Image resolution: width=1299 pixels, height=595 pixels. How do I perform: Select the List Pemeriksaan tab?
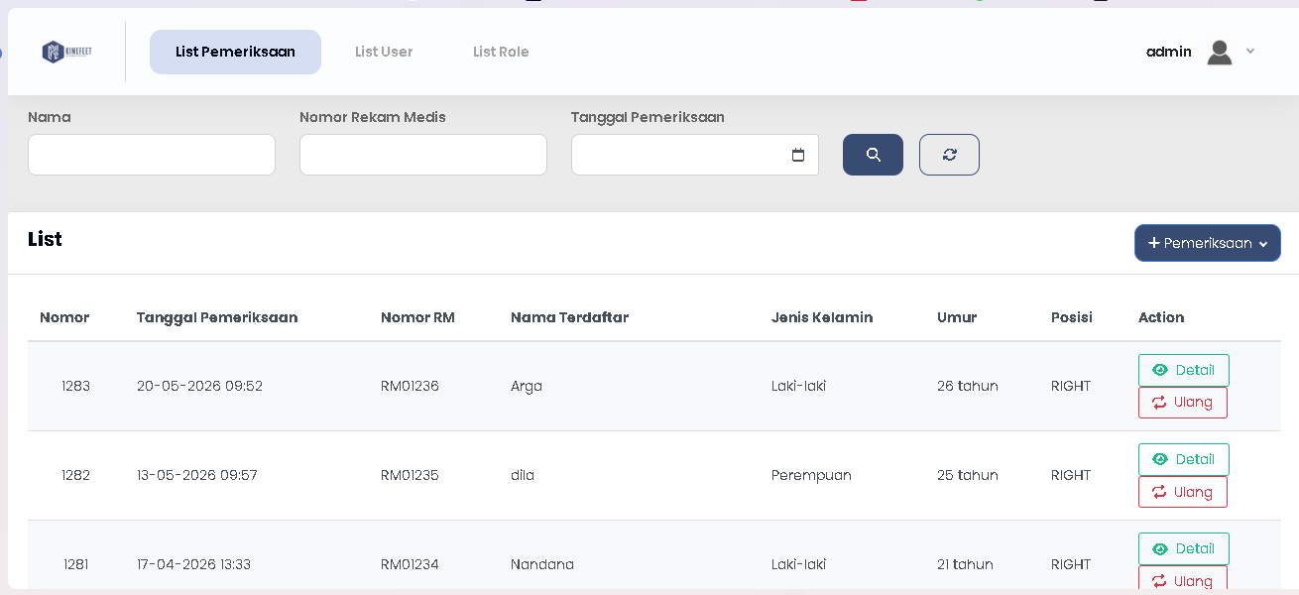tap(235, 52)
